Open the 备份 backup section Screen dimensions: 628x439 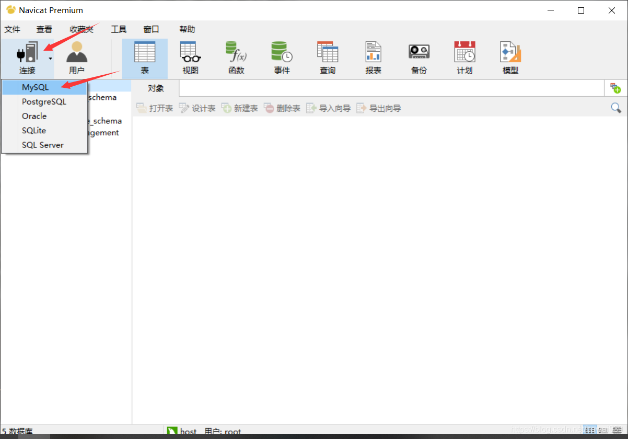tap(419, 57)
